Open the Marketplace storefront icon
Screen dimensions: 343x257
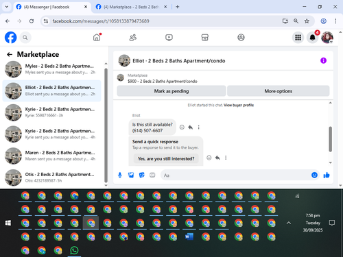[x=205, y=37]
